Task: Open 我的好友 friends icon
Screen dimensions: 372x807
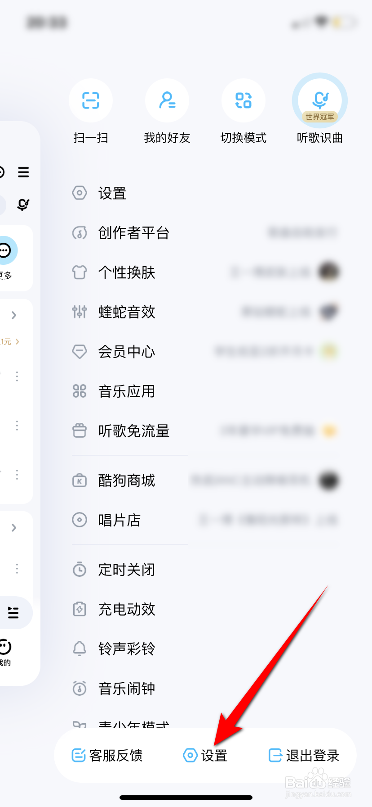Action: 167,100
